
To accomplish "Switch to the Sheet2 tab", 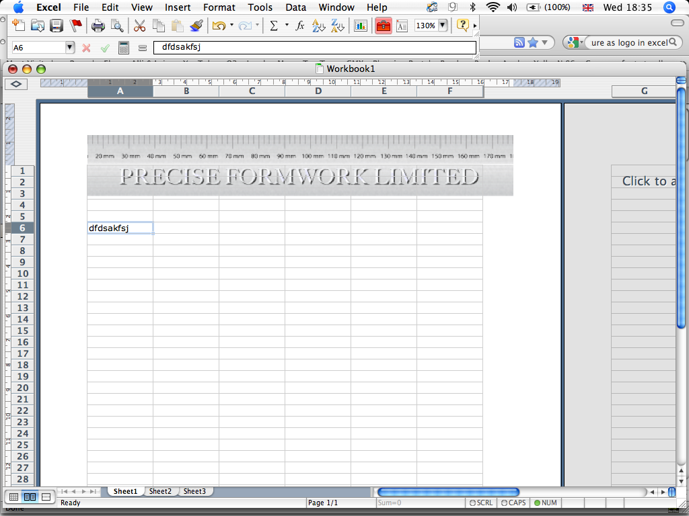I will [160, 491].
